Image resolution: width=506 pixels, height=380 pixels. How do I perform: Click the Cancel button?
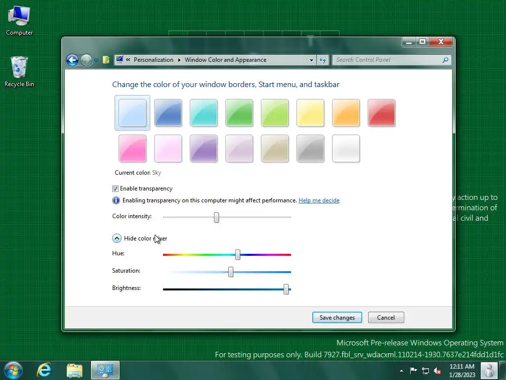click(x=386, y=318)
